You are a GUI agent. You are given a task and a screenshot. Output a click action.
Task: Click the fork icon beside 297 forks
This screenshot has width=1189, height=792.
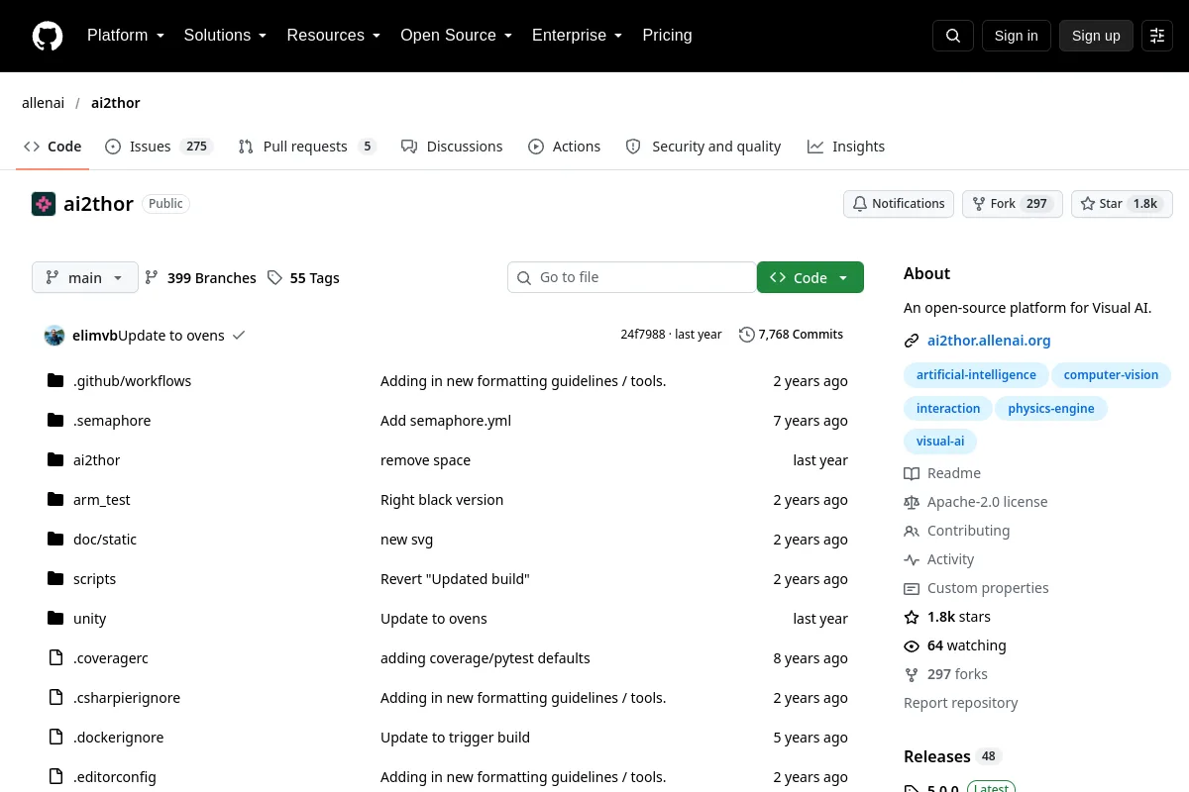point(912,674)
